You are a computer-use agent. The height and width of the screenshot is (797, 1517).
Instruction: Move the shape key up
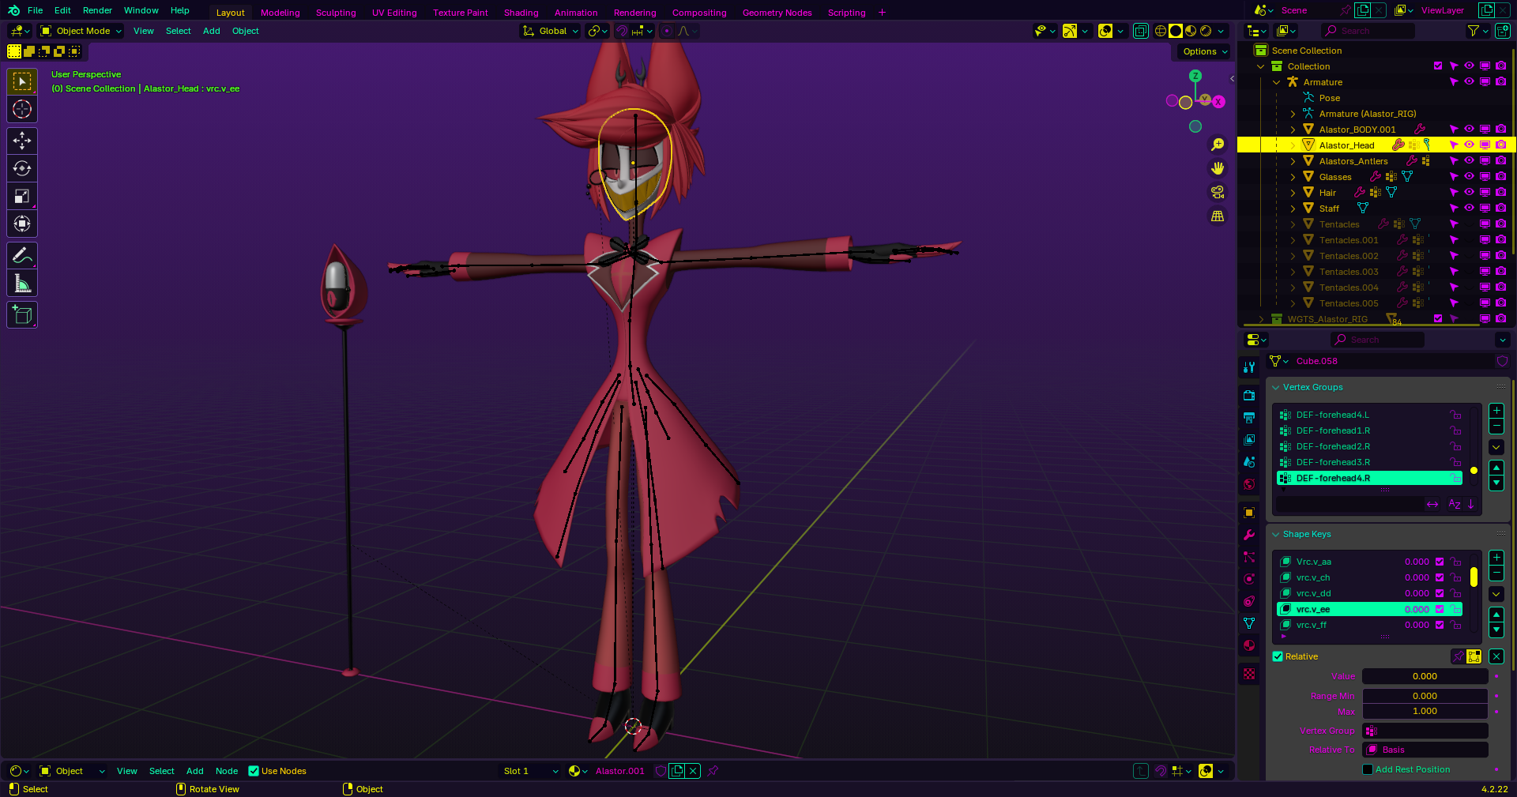tap(1496, 615)
